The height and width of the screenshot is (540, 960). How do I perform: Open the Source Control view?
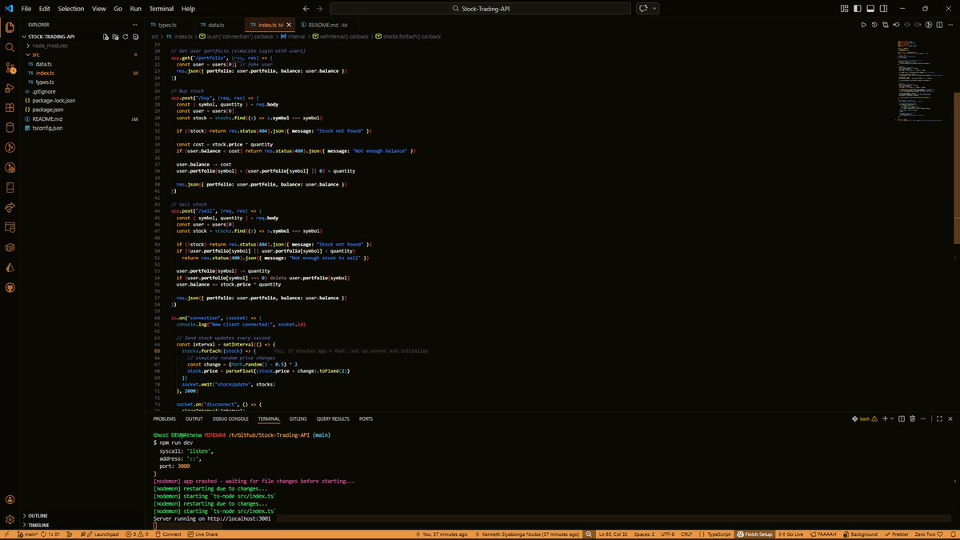pyautogui.click(x=10, y=67)
